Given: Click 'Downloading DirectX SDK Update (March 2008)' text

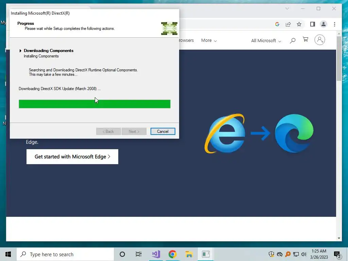Looking at the screenshot, I should 59,89.
